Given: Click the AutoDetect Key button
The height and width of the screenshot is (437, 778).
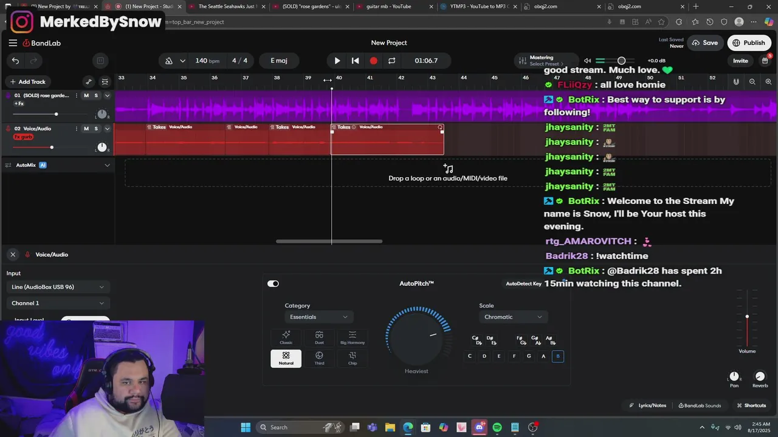Looking at the screenshot, I should point(523,283).
